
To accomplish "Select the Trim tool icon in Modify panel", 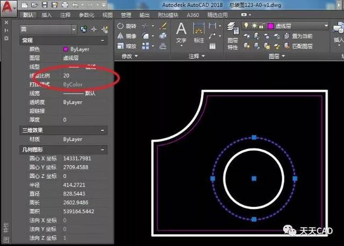I will (x=146, y=26).
